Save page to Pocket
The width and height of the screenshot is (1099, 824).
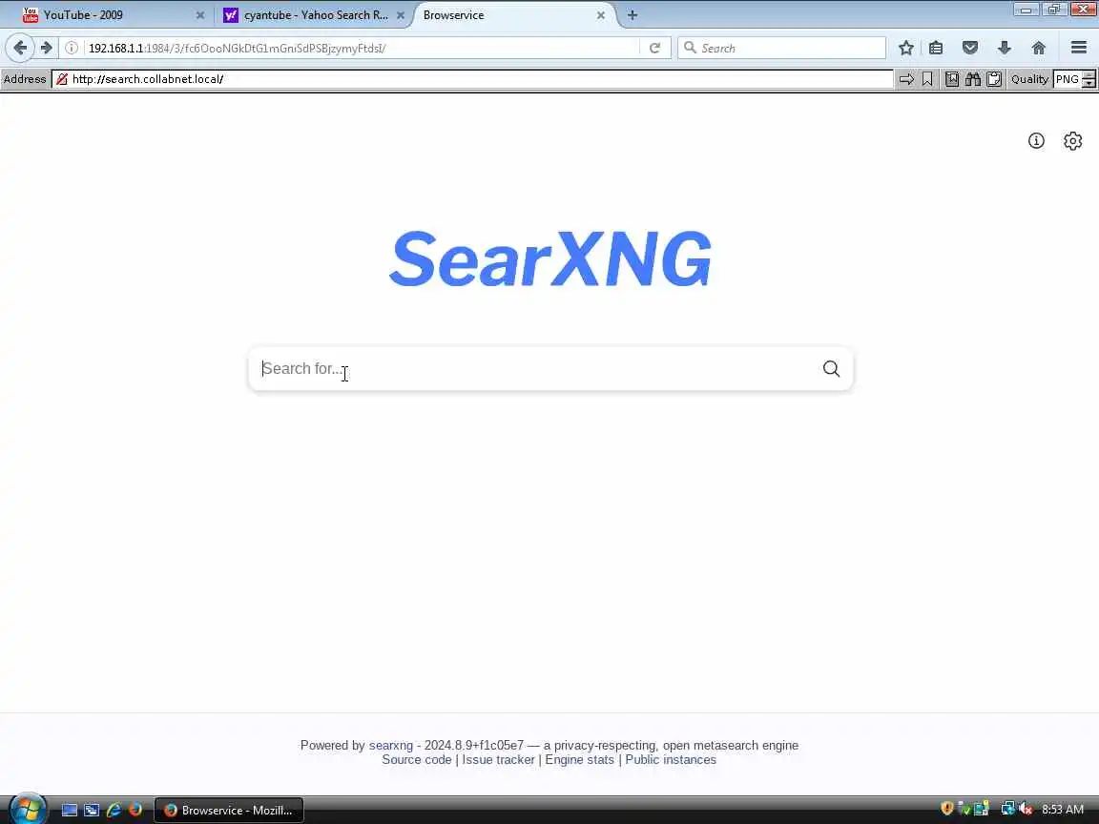point(970,48)
